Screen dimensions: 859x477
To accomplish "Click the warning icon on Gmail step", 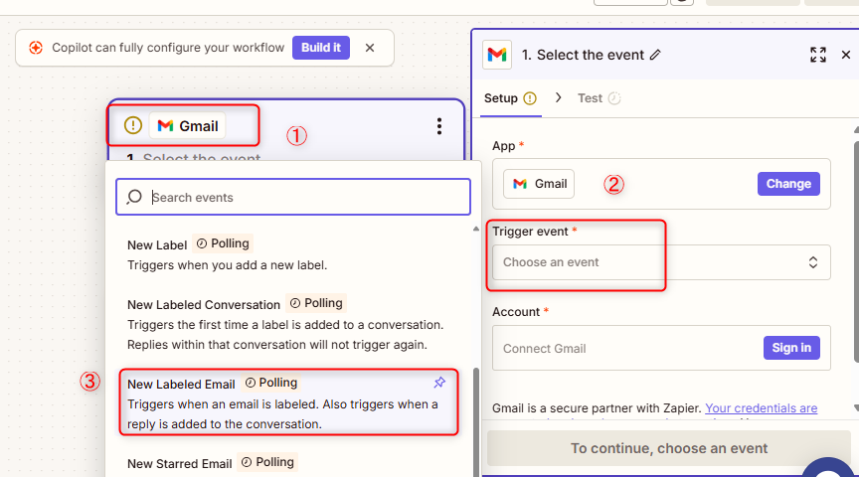I will click(133, 125).
